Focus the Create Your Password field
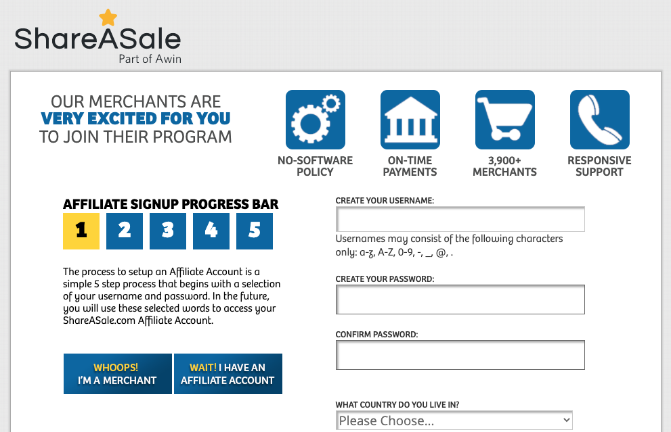671x432 pixels. 460,299
